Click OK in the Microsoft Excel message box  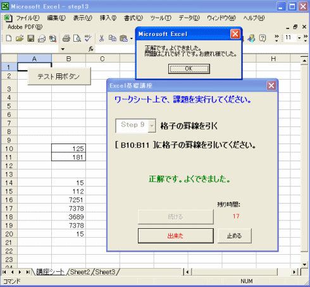(189, 69)
